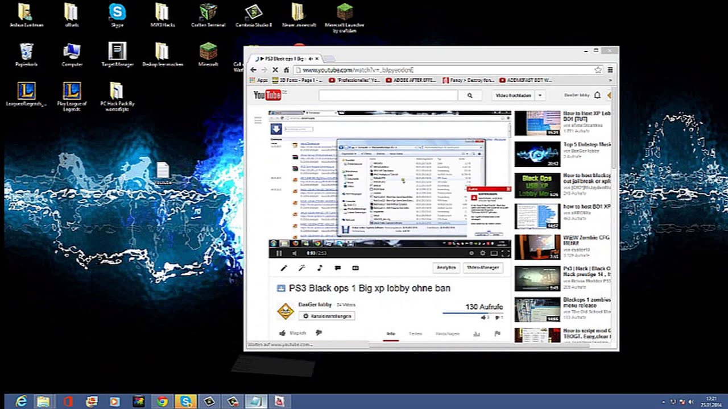Open the captions tool icon
This screenshot has height=409, width=728.
pyautogui.click(x=355, y=268)
